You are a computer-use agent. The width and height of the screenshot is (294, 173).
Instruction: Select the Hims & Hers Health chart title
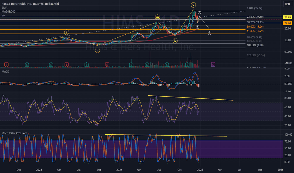(x=30, y=4)
